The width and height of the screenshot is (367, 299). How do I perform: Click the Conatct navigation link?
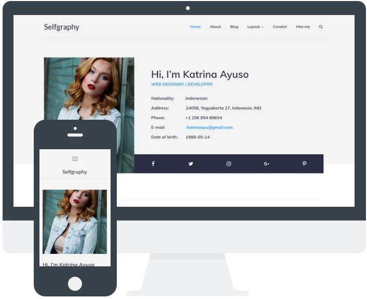[x=280, y=27]
